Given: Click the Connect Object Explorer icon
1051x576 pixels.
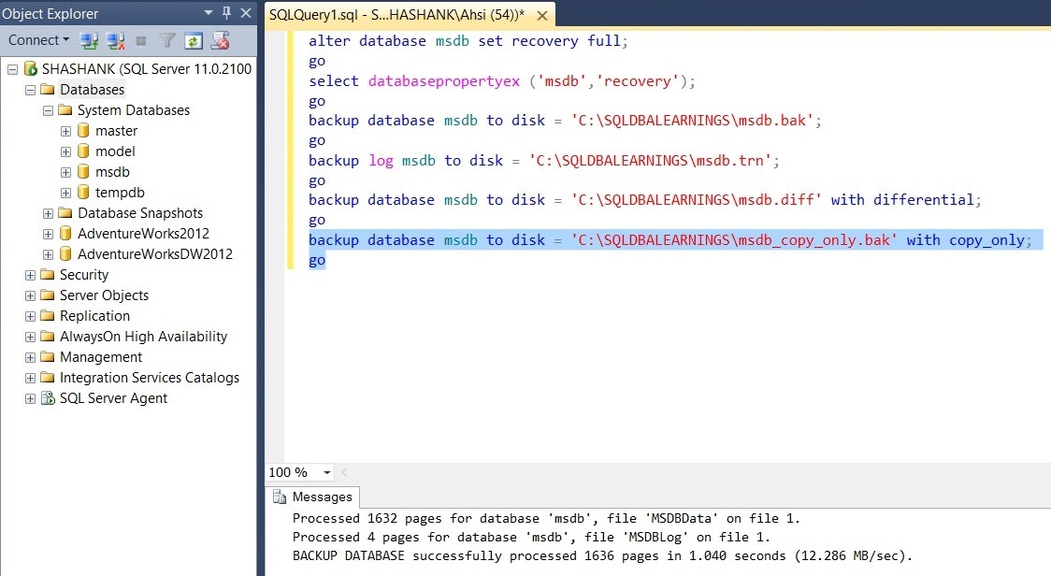Looking at the screenshot, I should [89, 40].
